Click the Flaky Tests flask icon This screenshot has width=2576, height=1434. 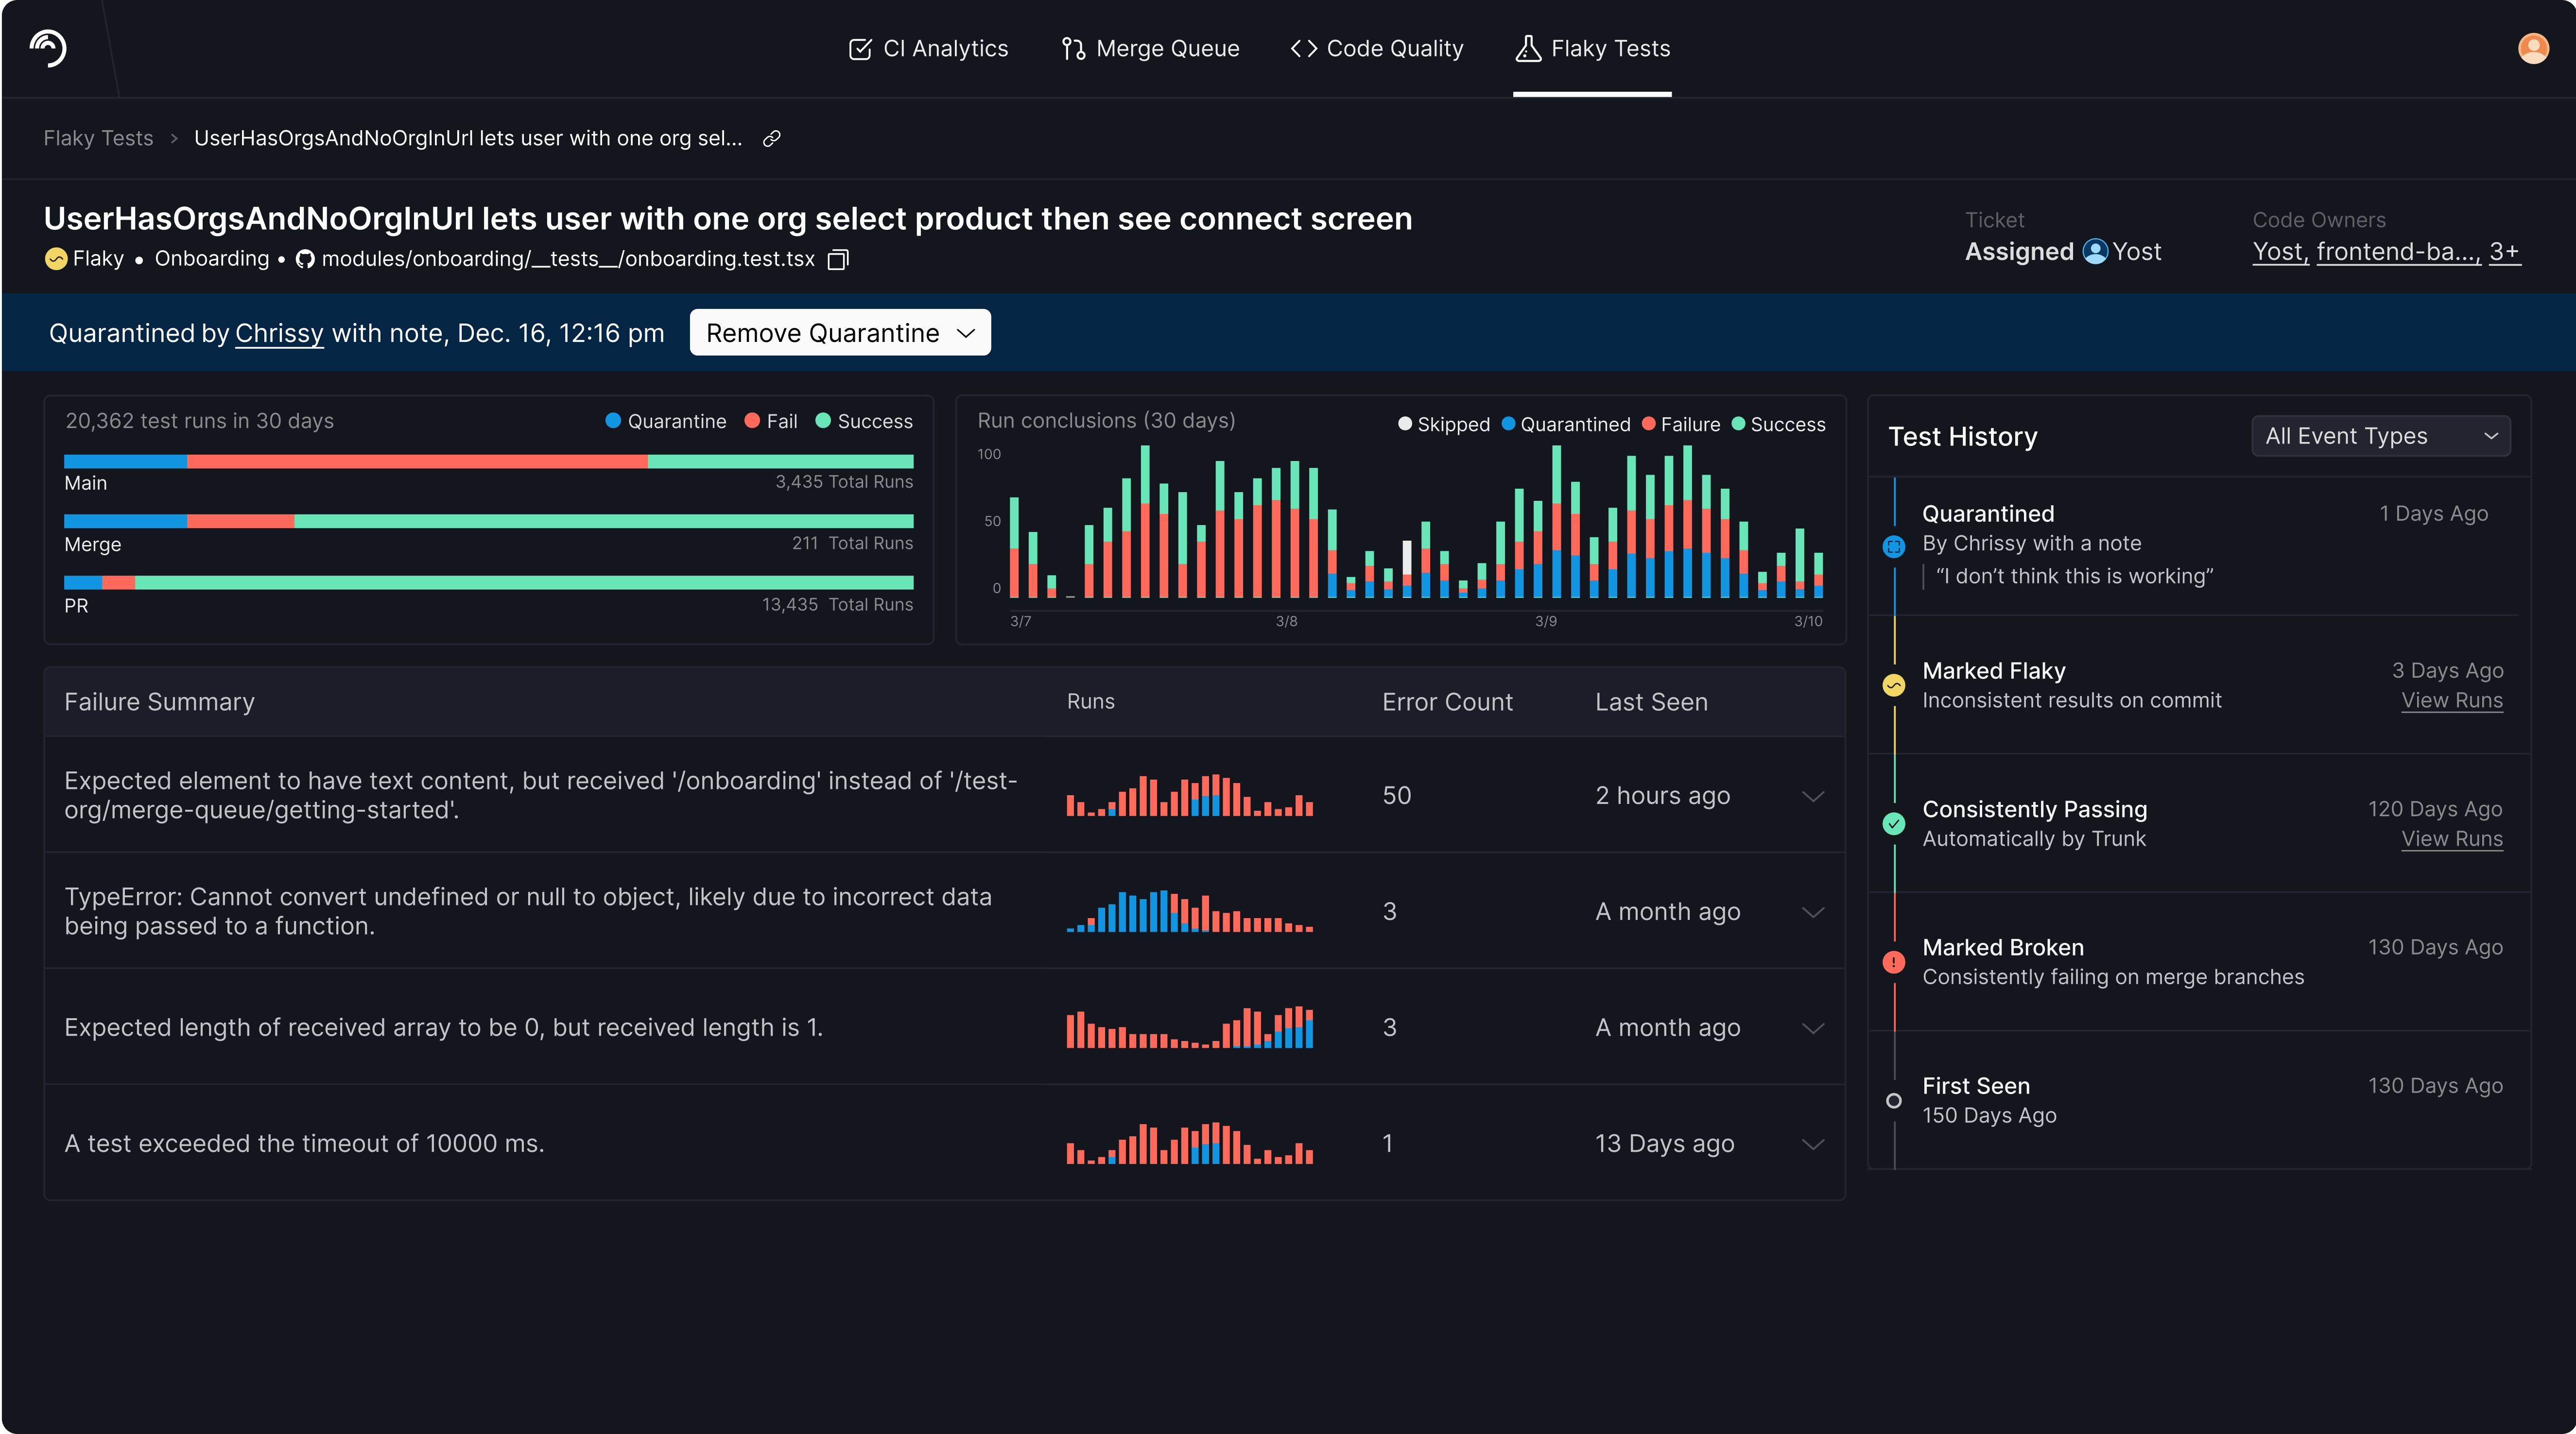click(x=1527, y=49)
